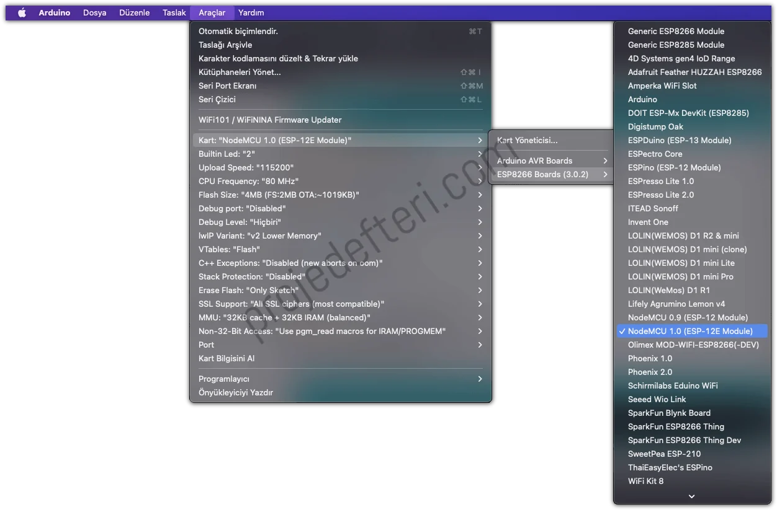Choose SweetPea ESP-210 board
777x510 pixels.
[x=692, y=454]
